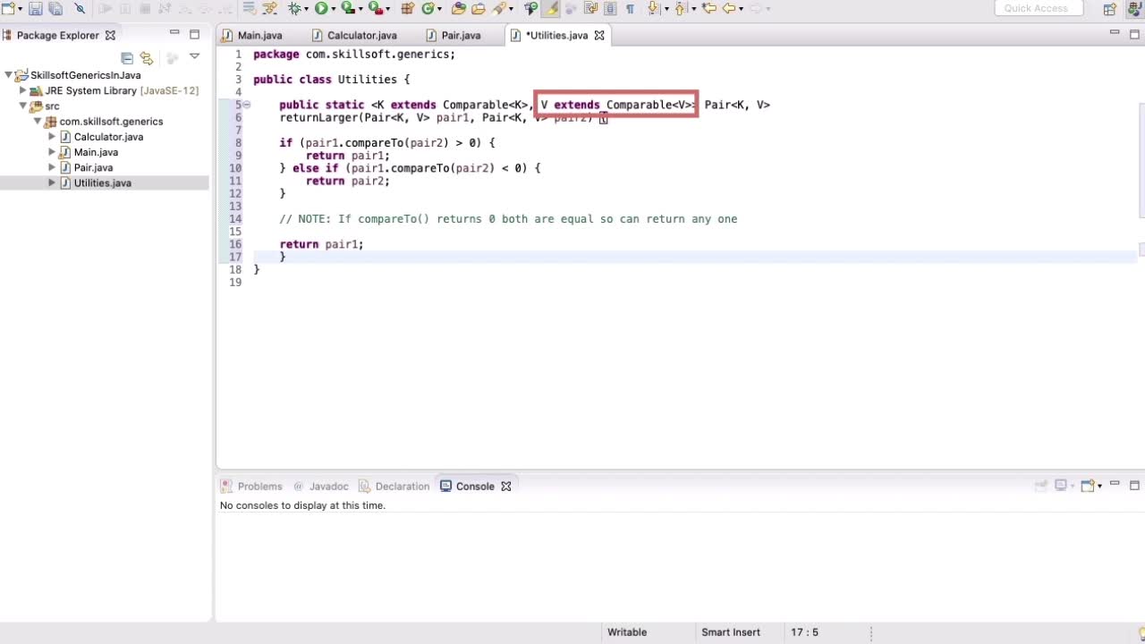Go back with the yellow Back arrow
Viewport: 1145px width, 644px height.
pos(728,9)
